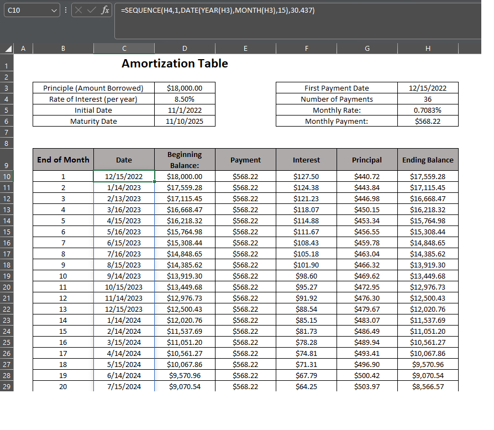Select the 36 payments value cell
Viewport: 494px width, 430px height.
click(x=428, y=99)
